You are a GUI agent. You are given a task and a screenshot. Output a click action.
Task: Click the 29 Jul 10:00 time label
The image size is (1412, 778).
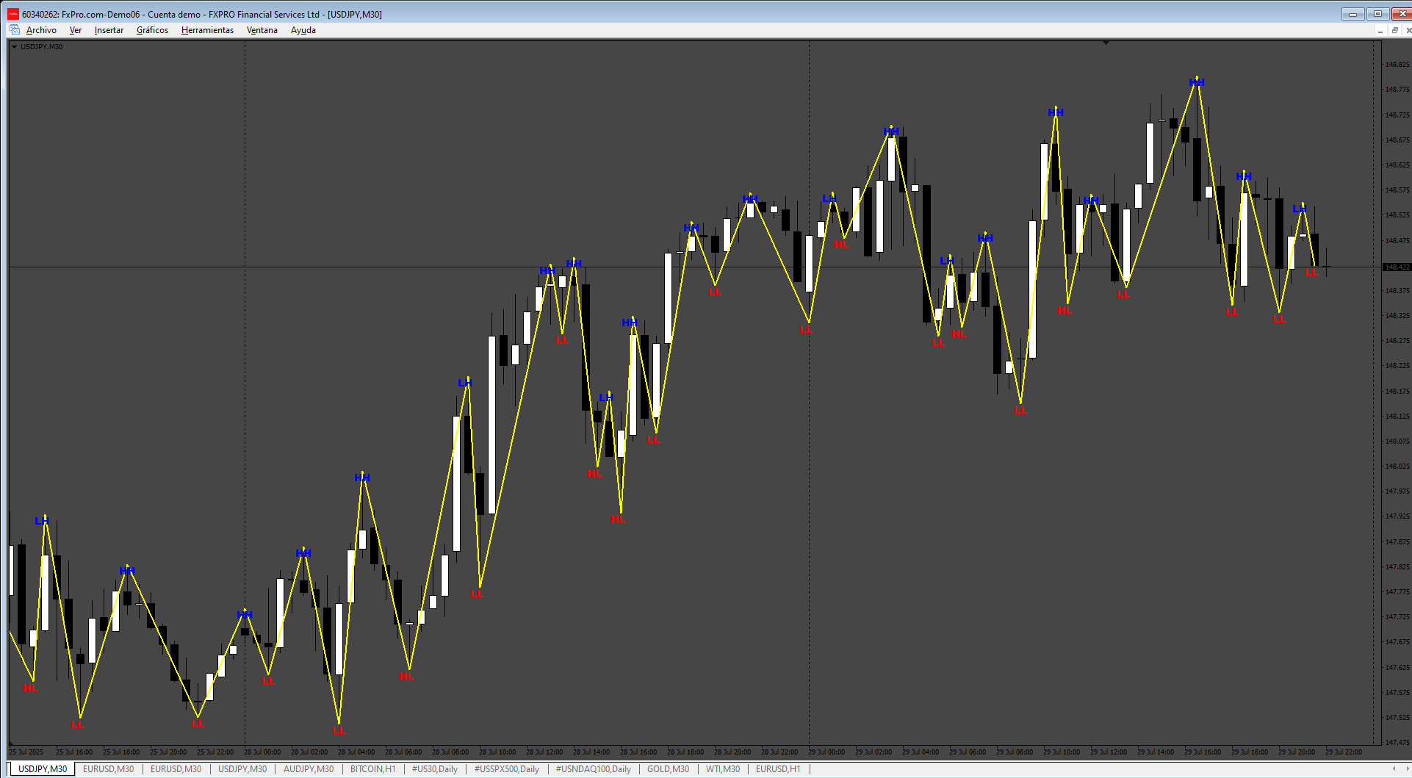tap(1062, 752)
